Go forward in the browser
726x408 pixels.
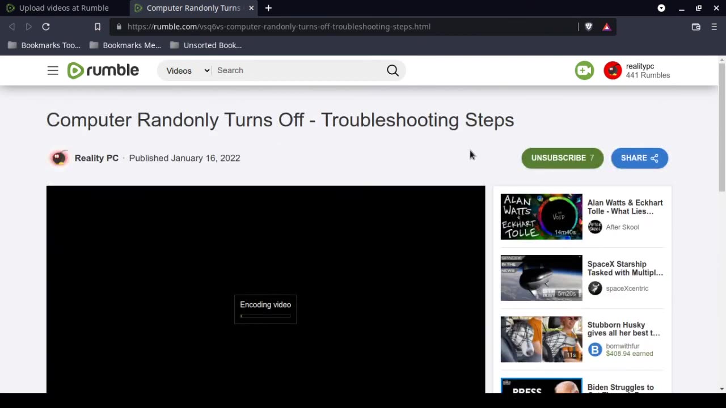coord(28,27)
